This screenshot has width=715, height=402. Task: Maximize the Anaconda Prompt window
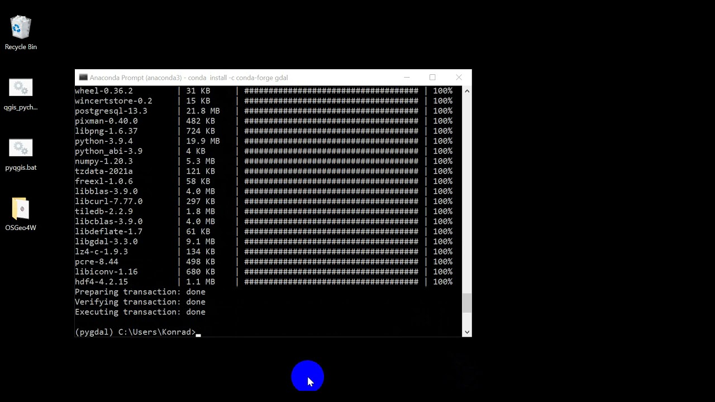pos(432,78)
